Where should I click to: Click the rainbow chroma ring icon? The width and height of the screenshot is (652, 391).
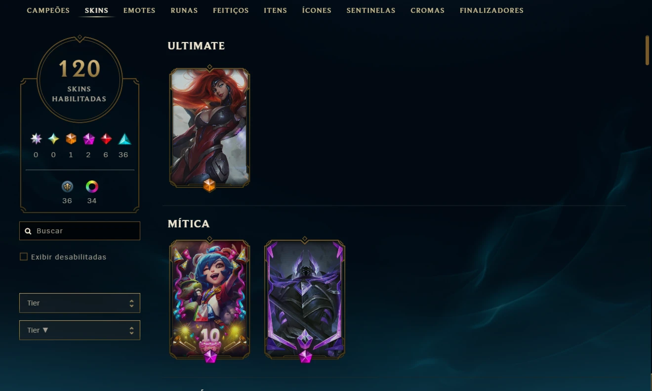(x=92, y=186)
